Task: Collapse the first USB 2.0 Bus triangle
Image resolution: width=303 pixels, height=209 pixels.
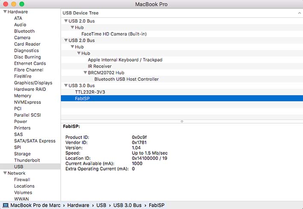Action: 66,21
